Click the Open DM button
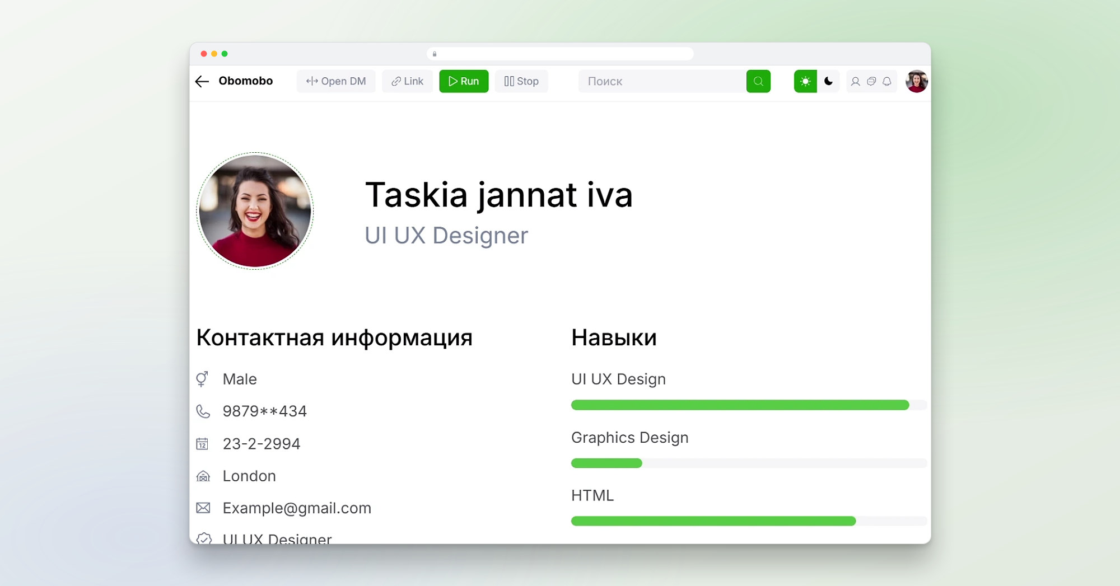Screen dimensions: 1120x586 (336, 82)
